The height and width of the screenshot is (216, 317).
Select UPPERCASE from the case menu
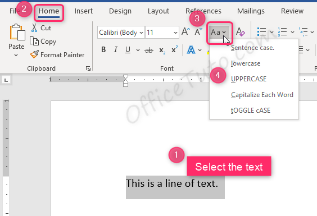click(248, 79)
